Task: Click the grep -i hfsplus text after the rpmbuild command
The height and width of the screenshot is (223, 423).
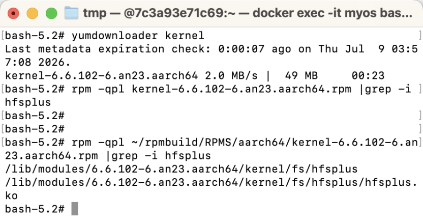Action: coord(161,156)
